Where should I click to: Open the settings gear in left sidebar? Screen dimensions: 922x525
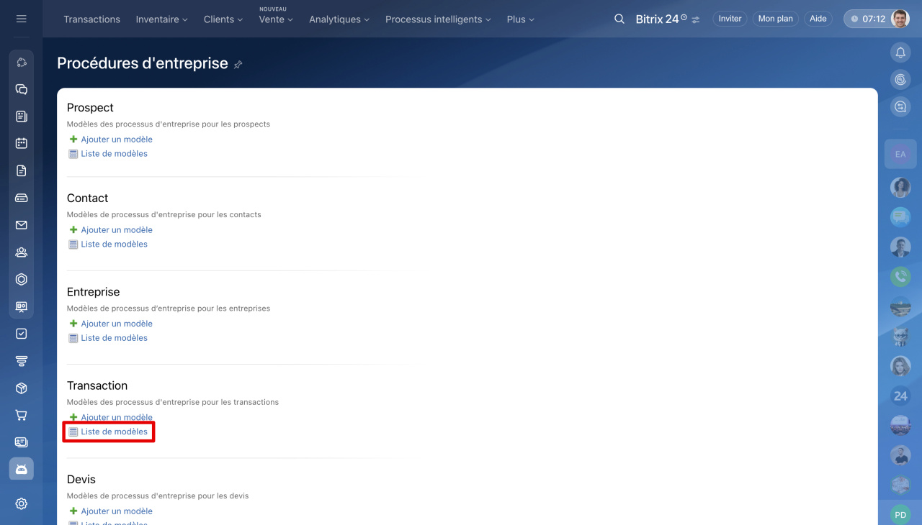pyautogui.click(x=22, y=503)
